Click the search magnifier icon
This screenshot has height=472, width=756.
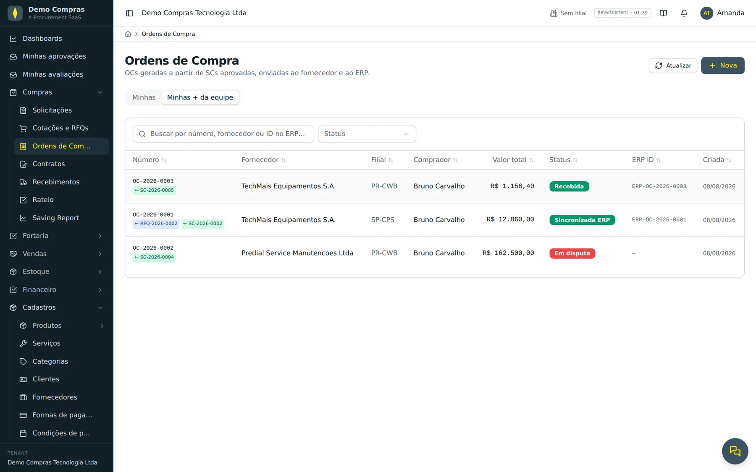point(142,134)
